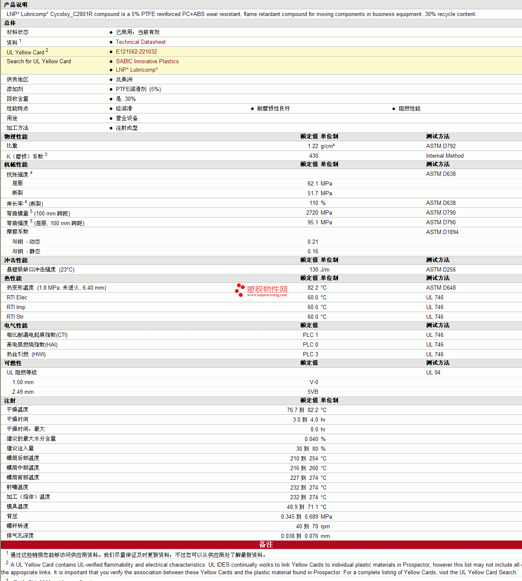Click the 注射成型 processing method value
The width and height of the screenshot is (522, 581).
(127, 128)
